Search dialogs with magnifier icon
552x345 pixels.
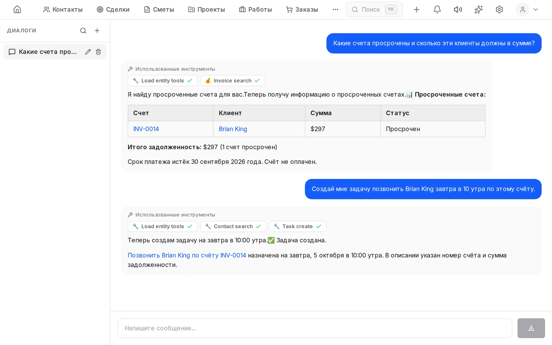pyautogui.click(x=83, y=30)
